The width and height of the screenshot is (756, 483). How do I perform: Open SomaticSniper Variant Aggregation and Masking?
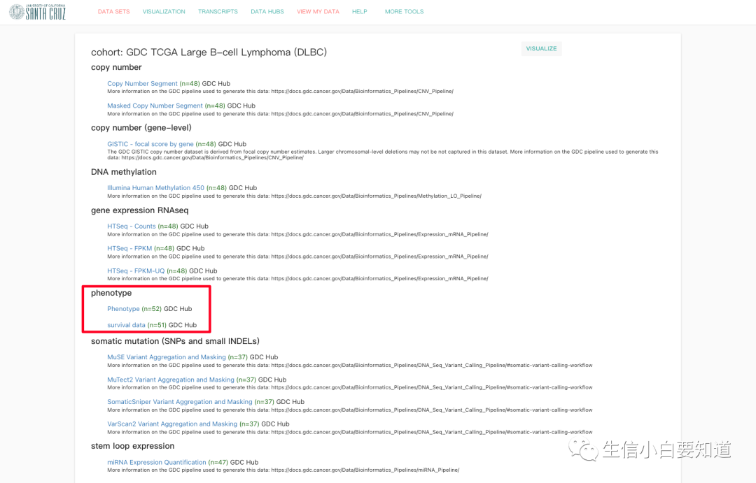pos(180,402)
